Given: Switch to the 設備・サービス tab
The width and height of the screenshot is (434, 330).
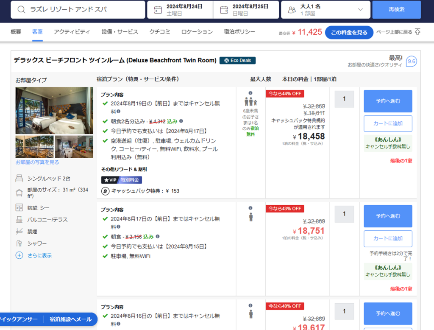Looking at the screenshot, I should pyautogui.click(x=120, y=32).
